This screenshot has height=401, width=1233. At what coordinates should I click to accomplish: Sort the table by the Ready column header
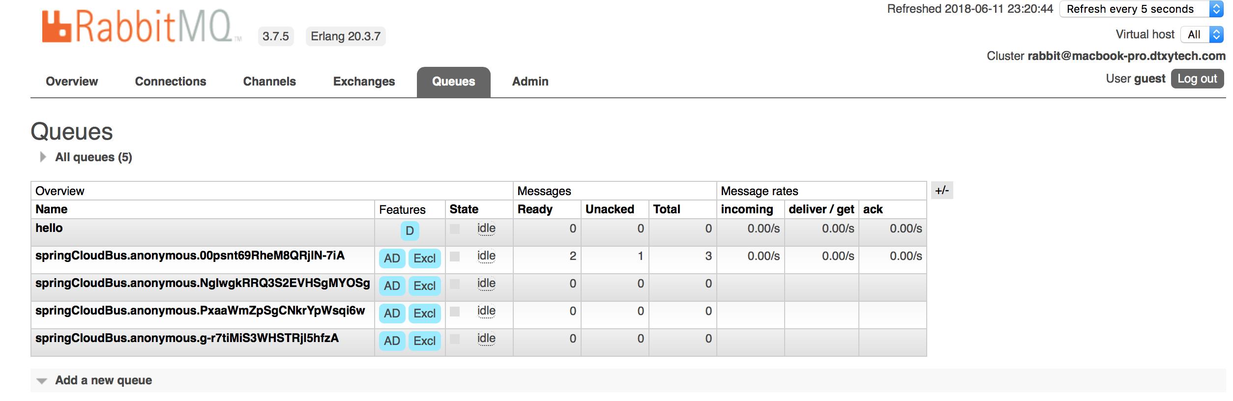click(535, 209)
